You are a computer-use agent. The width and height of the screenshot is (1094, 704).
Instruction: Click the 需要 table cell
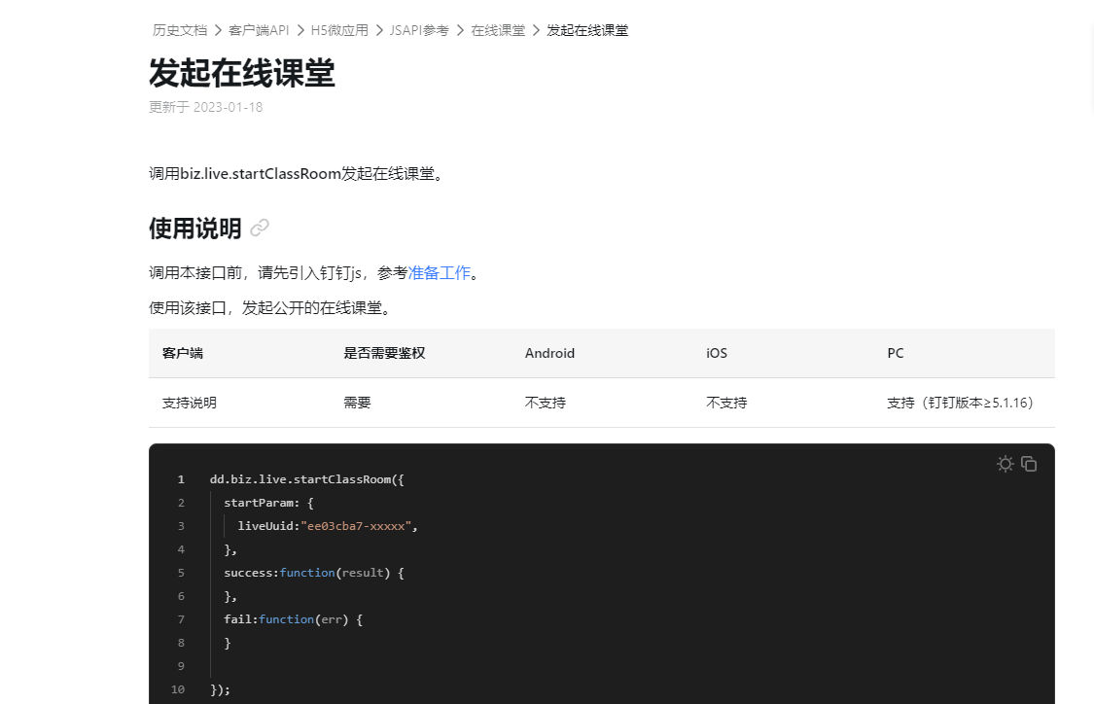point(357,403)
